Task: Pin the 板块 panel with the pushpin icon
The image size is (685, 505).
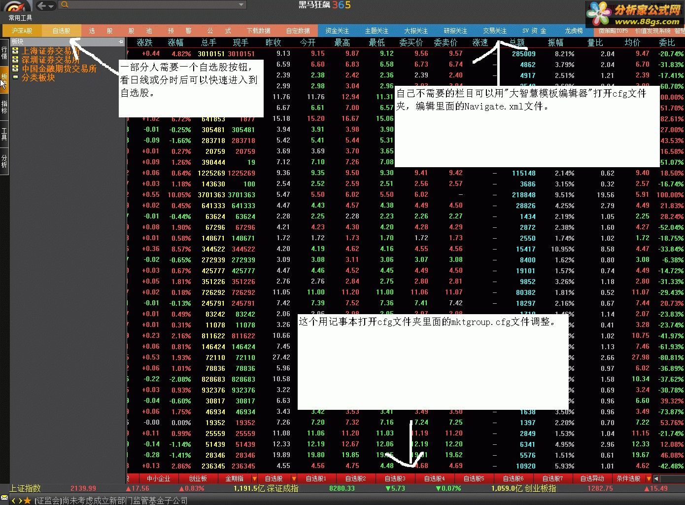Action: 121,42
